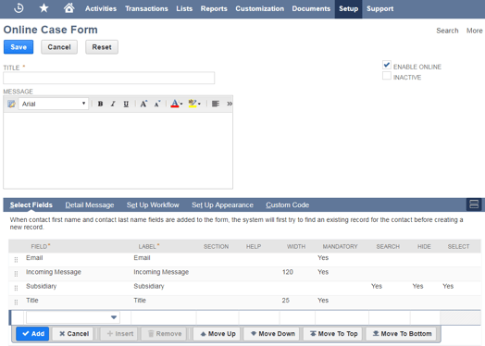Switch to the Set Up Workflow tab

point(153,205)
